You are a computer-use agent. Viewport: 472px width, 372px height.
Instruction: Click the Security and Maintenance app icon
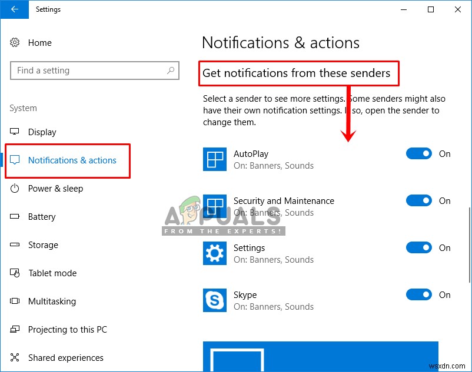click(215, 206)
